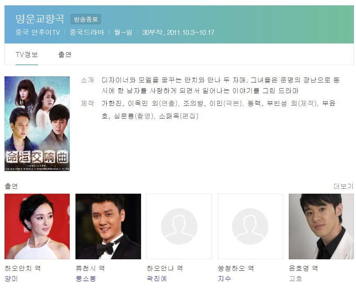The height and width of the screenshot is (295, 356).
Task: Click the 고호 actor name
Action: tap(296, 279)
